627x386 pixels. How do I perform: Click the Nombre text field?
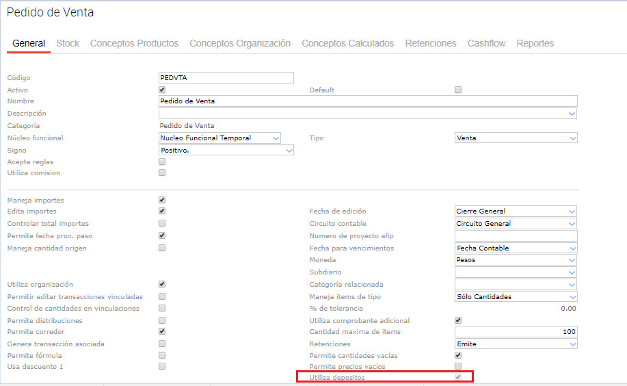coord(368,101)
